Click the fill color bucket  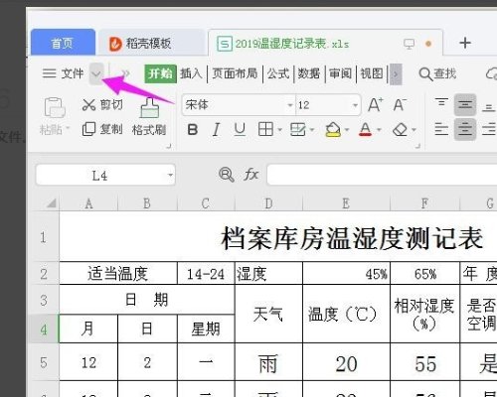tap(333, 129)
